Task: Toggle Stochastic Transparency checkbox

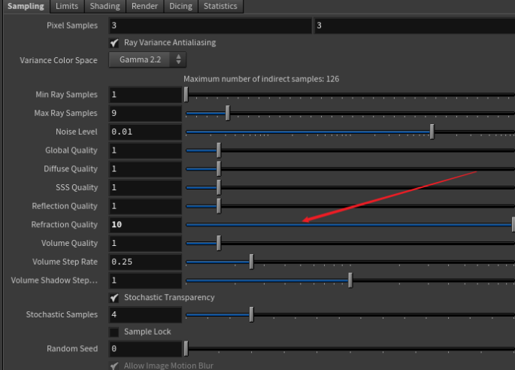Action: (114, 298)
